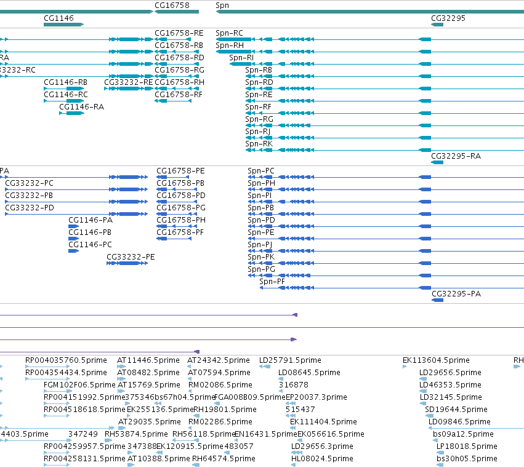
Task: Select protein CG1146-PC
Action: coord(73,251)
